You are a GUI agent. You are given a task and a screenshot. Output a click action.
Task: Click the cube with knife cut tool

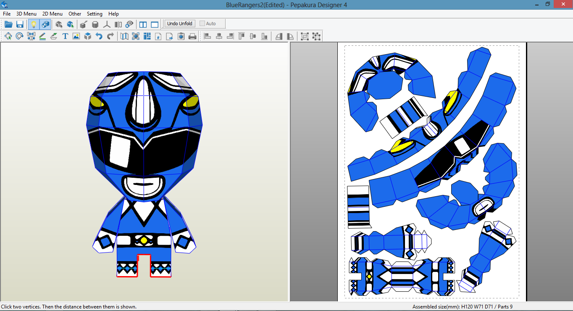pyautogui.click(x=84, y=24)
